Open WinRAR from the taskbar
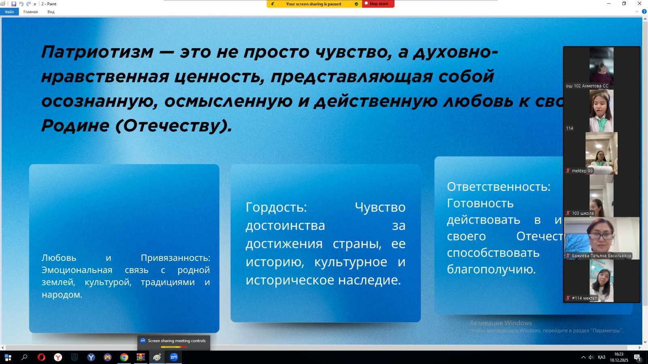 click(141, 357)
